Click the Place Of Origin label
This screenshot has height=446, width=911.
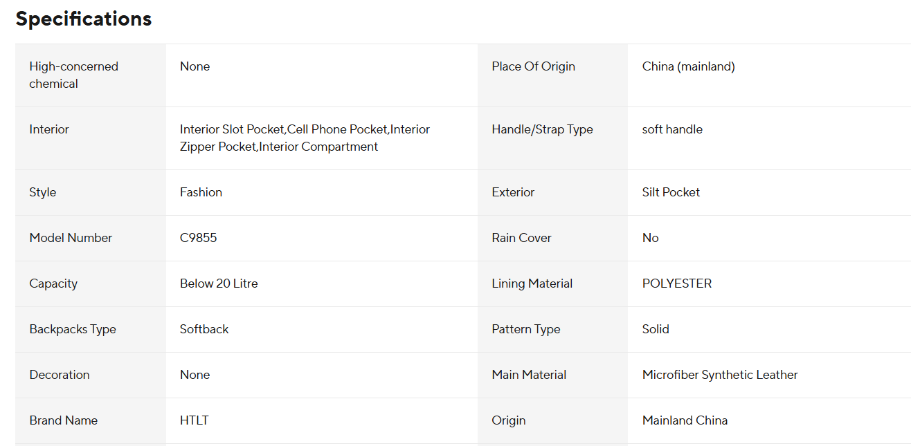click(533, 66)
